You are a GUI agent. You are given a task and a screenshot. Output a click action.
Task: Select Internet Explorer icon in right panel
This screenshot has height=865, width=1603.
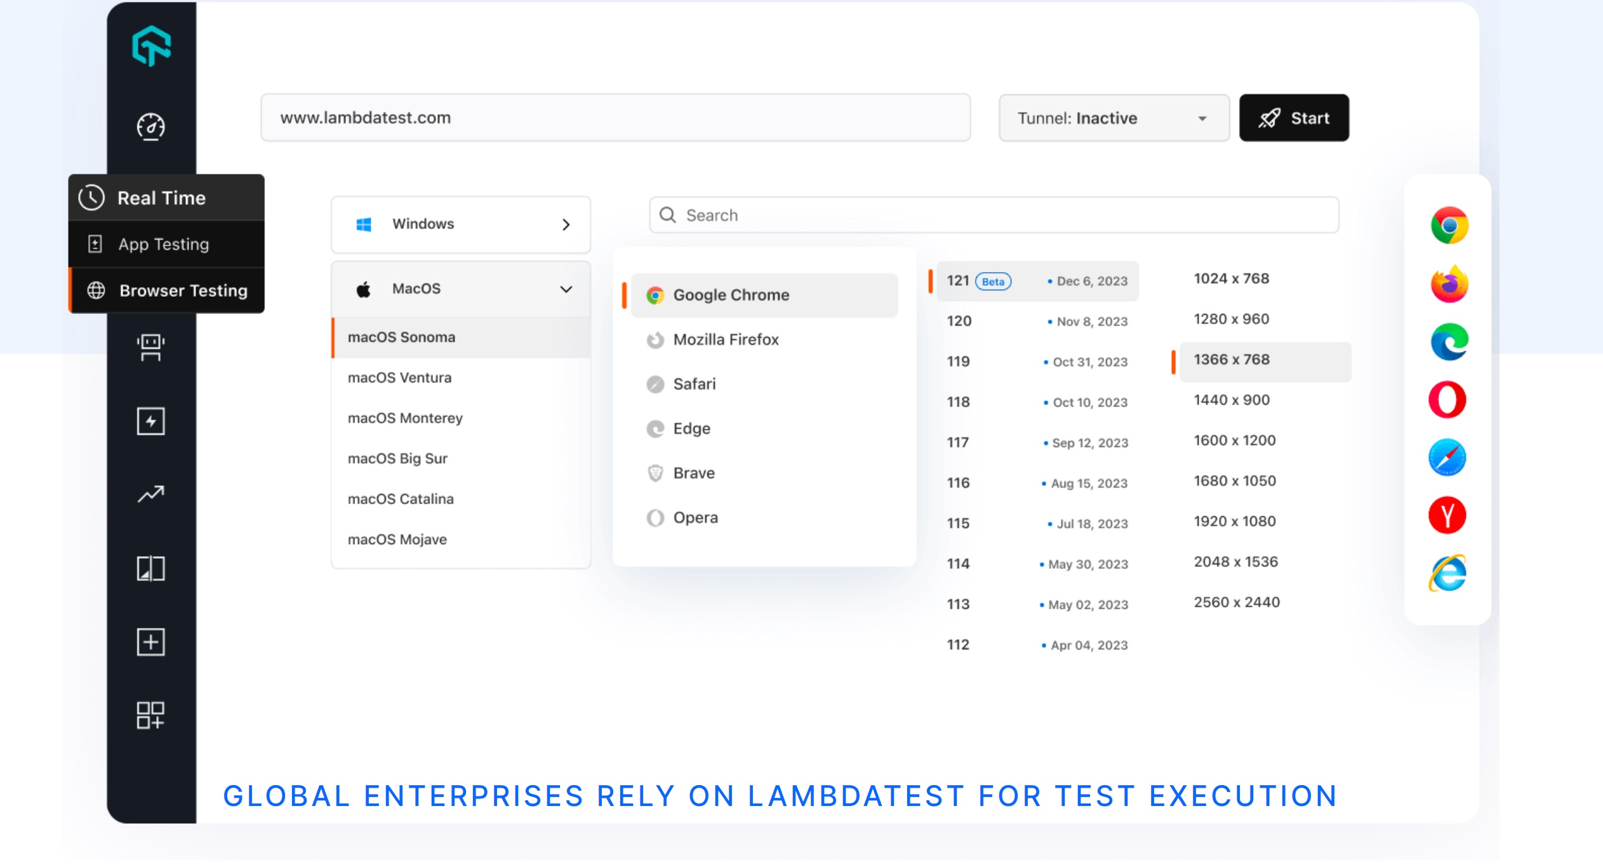(1447, 573)
